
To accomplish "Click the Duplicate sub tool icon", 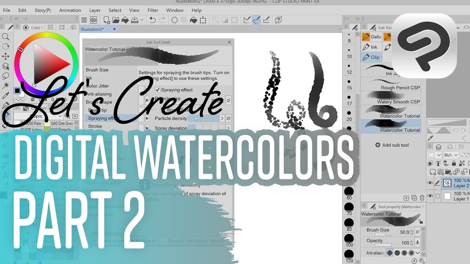I will pos(414,198).
